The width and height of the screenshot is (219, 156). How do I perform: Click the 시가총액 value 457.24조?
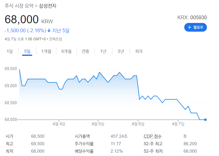119,136
